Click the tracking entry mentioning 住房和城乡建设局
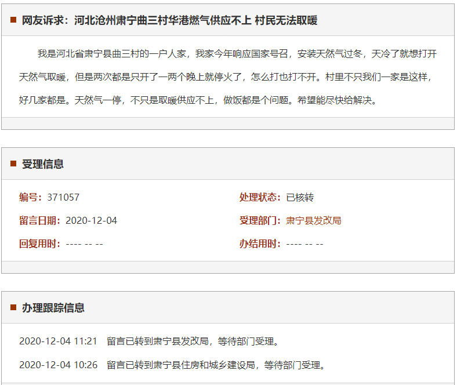457x385 pixels. (216, 365)
